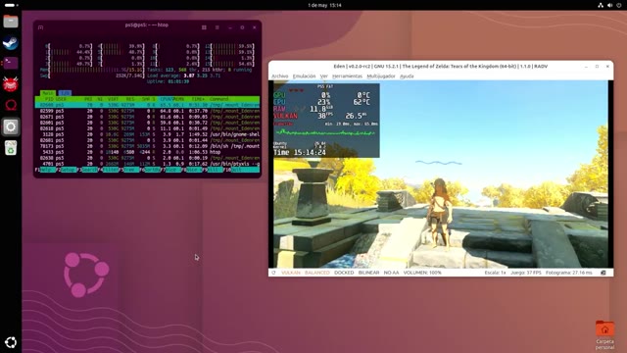This screenshot has width=627, height=353.
Task: Click the Activities workspace indicator pill
Action: coord(11,5)
